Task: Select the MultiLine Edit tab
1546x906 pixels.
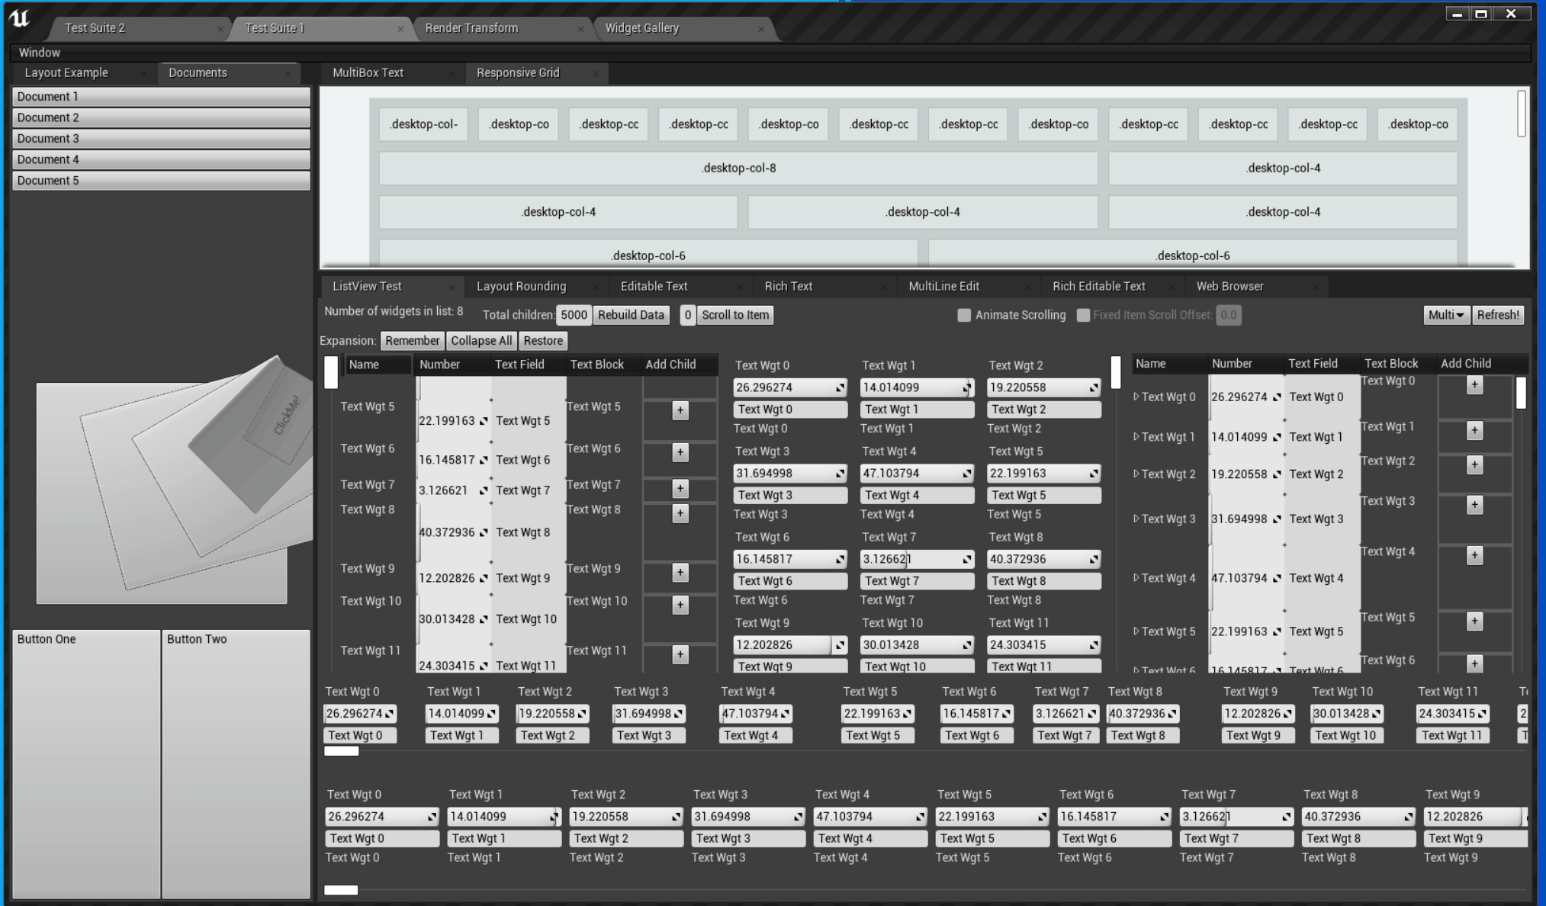Action: coord(944,286)
